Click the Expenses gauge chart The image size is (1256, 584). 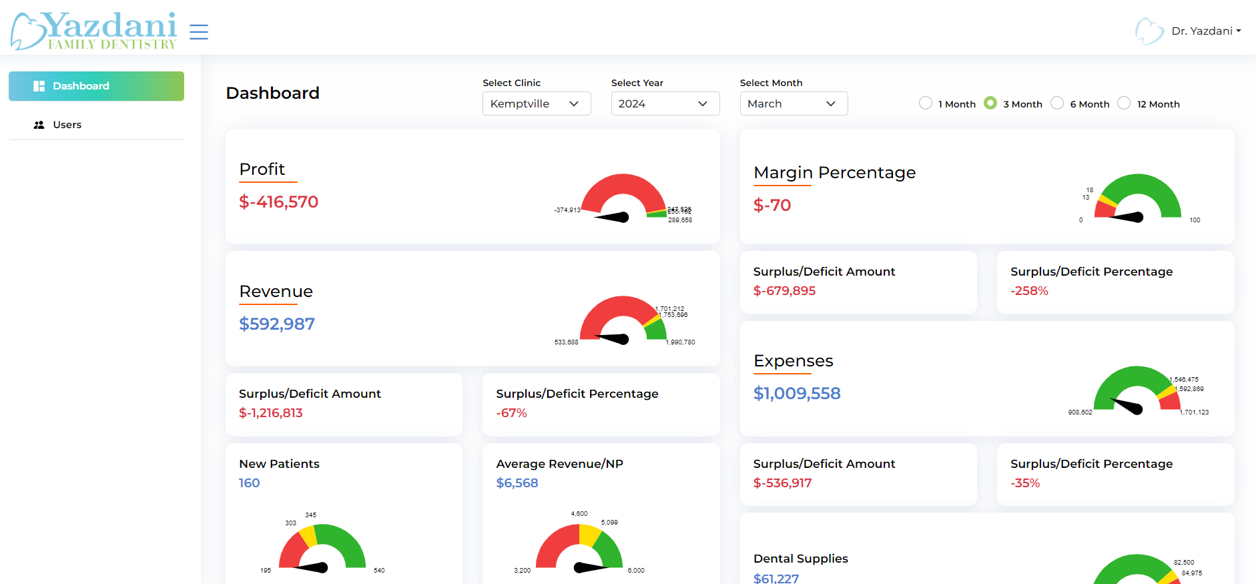(x=1138, y=390)
